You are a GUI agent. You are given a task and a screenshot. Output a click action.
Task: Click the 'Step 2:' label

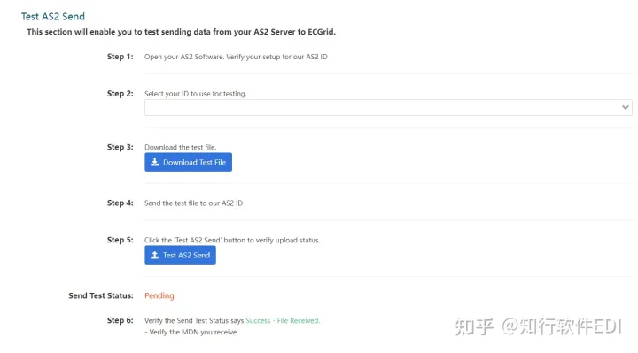coord(120,94)
